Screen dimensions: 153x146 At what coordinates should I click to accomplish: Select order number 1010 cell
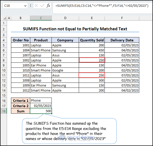click(x=20, y=70)
